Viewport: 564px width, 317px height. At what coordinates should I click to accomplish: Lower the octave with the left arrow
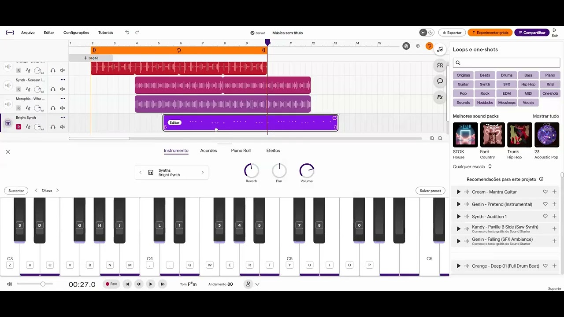(36, 191)
